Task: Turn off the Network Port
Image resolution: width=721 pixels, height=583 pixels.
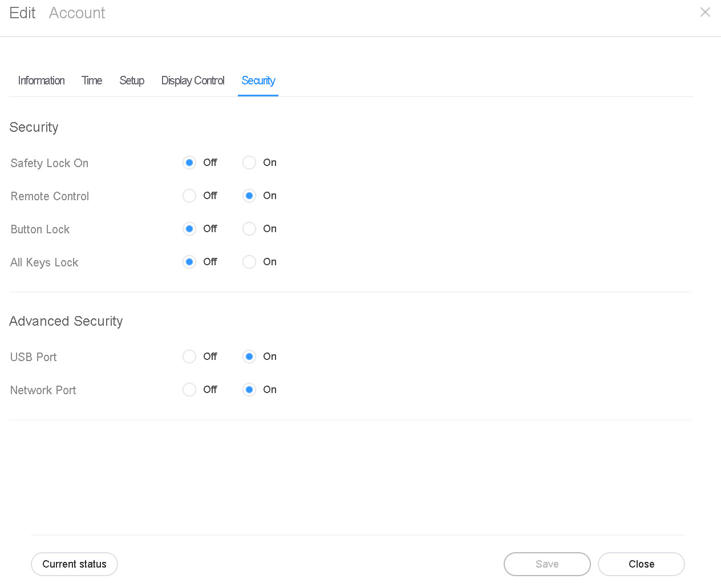Action: [189, 390]
